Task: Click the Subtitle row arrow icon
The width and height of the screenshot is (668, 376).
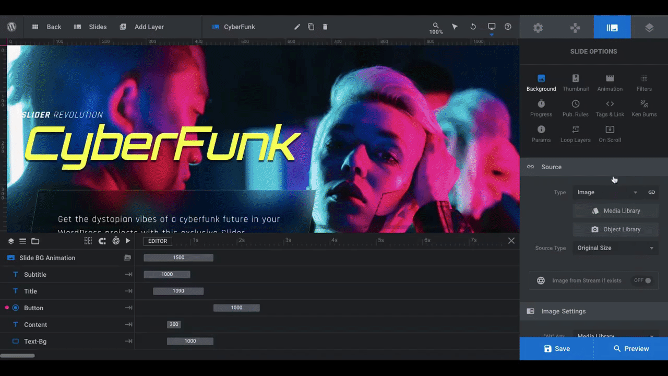Action: (128, 275)
